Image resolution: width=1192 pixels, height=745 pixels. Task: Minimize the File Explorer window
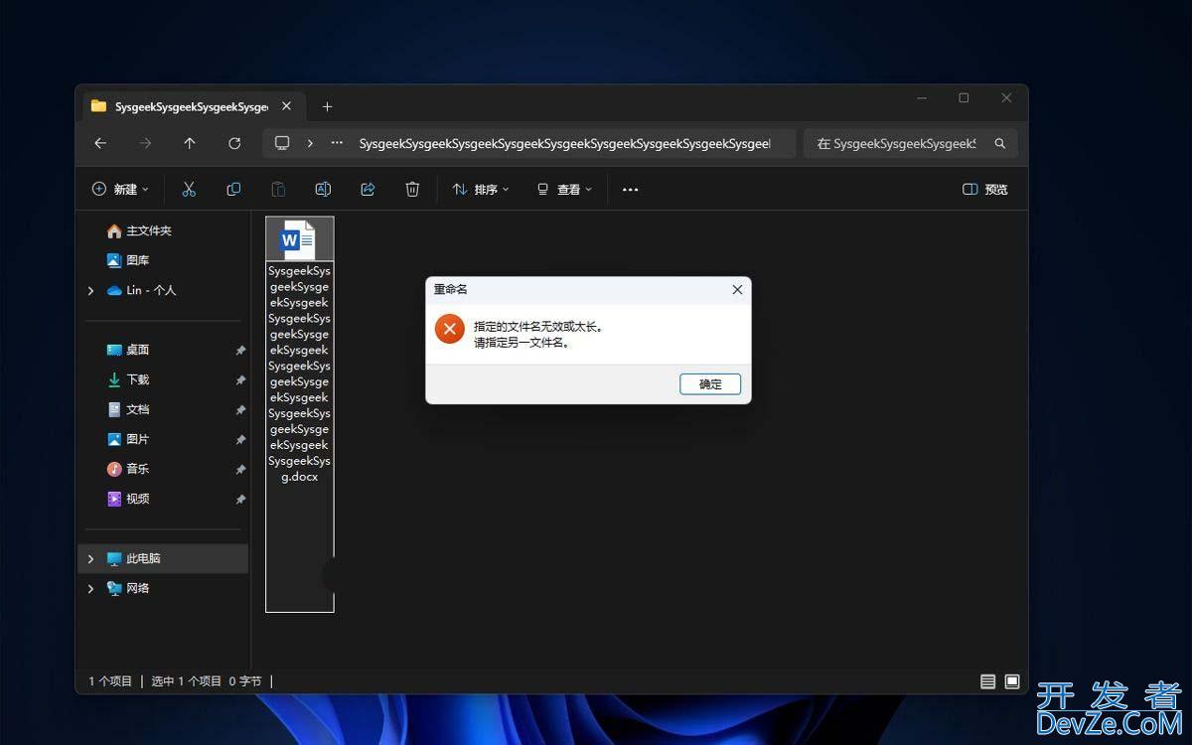pyautogui.click(x=922, y=98)
